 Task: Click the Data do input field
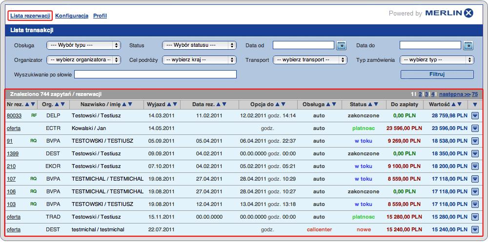[x=430, y=45]
